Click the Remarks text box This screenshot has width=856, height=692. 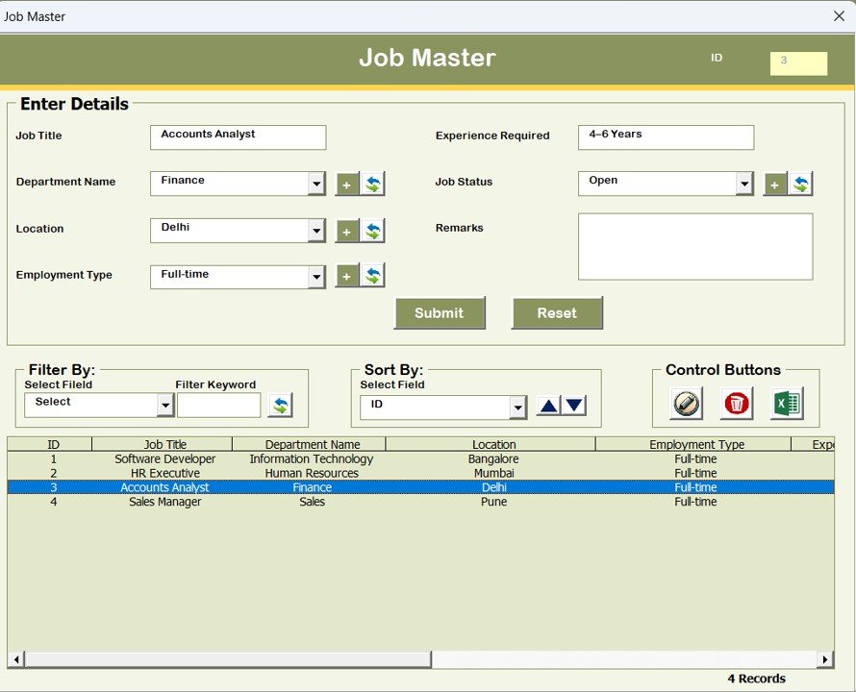[x=694, y=246]
